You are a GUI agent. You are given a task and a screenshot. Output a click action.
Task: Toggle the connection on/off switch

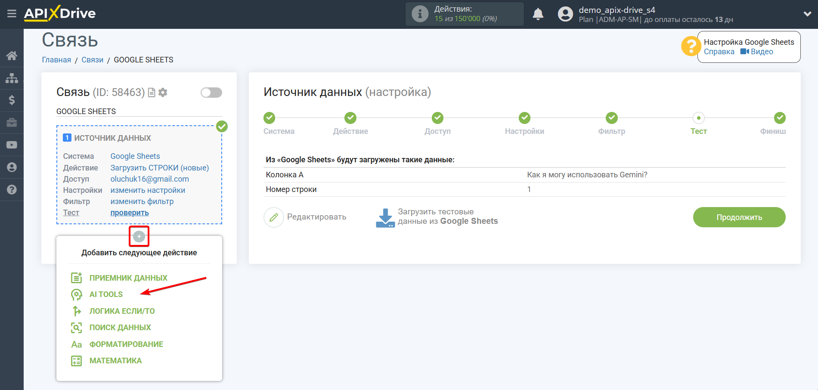click(211, 93)
